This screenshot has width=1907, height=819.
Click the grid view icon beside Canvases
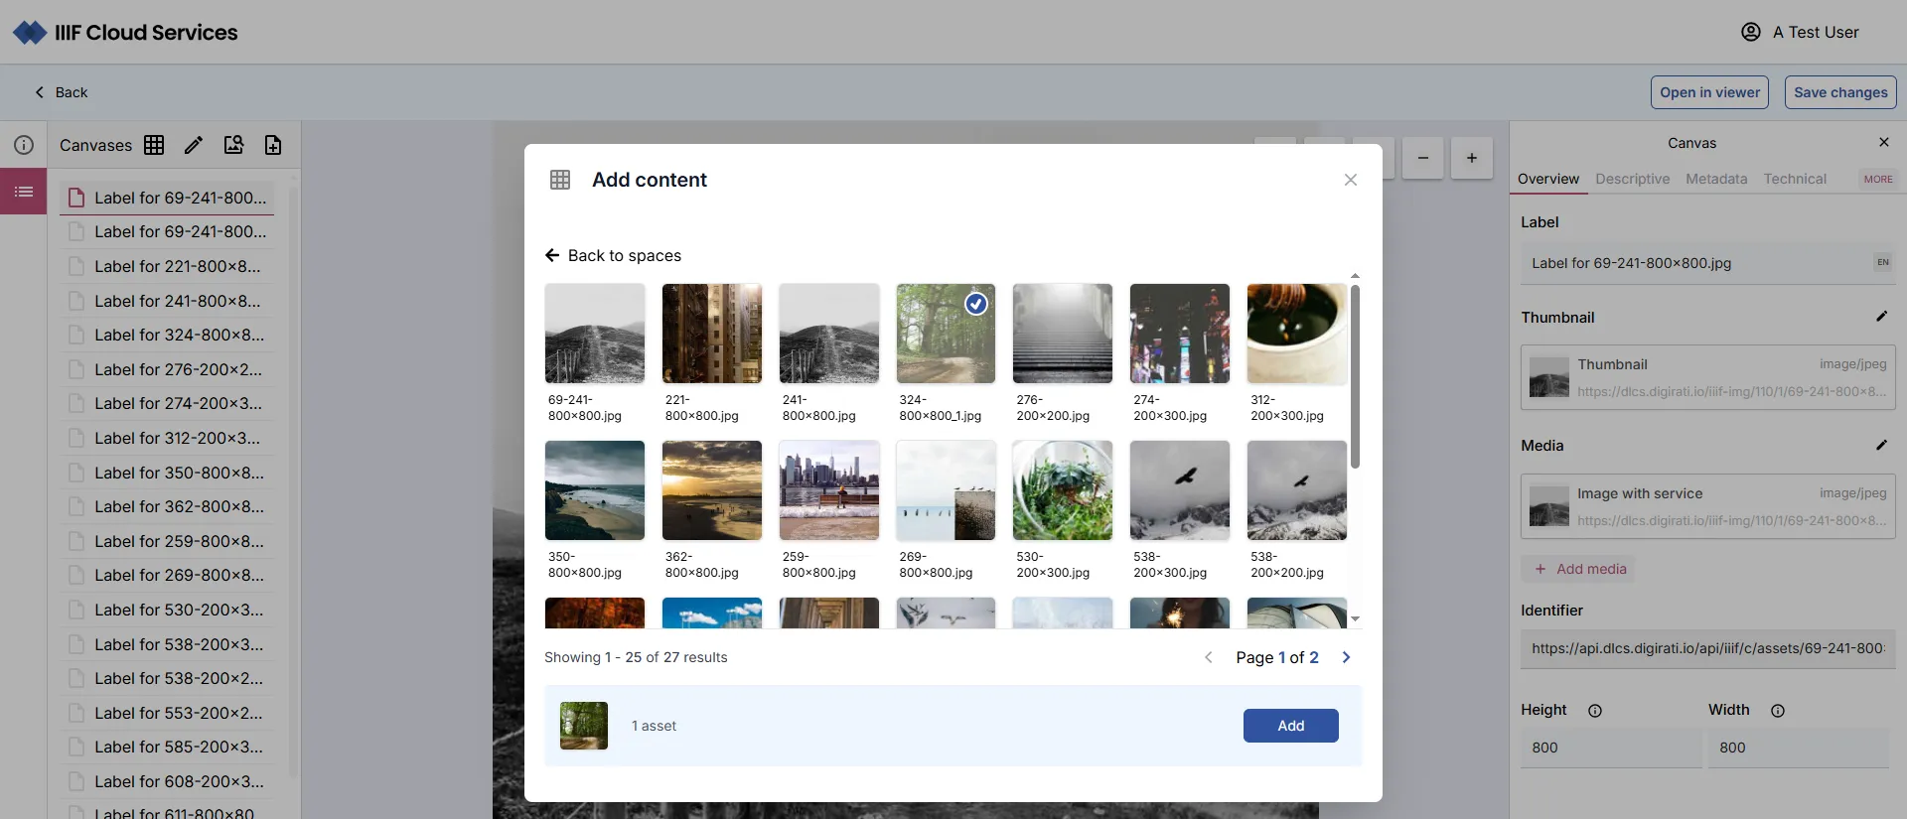pos(154,145)
